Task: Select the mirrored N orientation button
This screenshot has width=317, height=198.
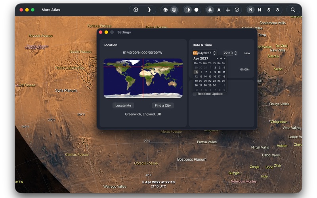Action: [x=260, y=10]
